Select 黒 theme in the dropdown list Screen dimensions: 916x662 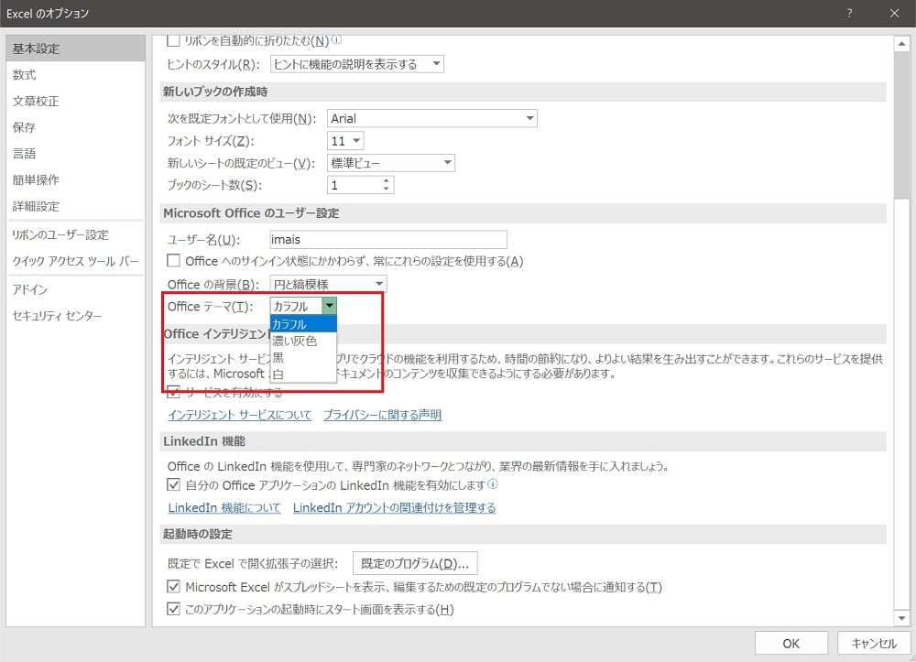278,357
